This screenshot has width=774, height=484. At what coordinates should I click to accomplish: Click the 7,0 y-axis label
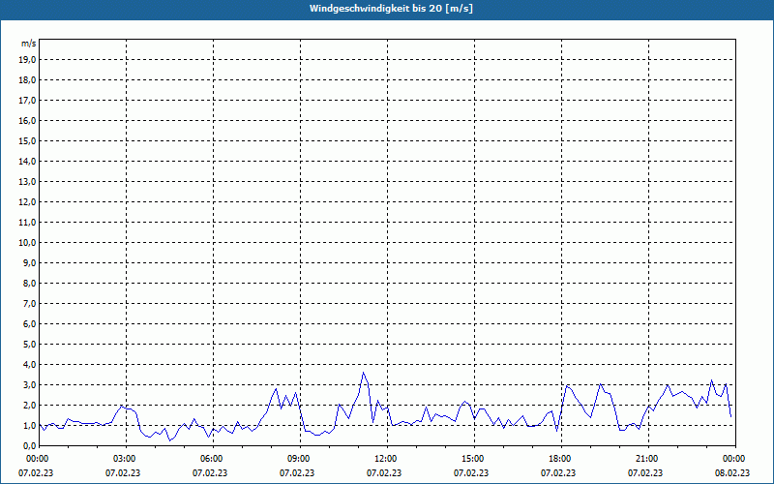point(30,303)
